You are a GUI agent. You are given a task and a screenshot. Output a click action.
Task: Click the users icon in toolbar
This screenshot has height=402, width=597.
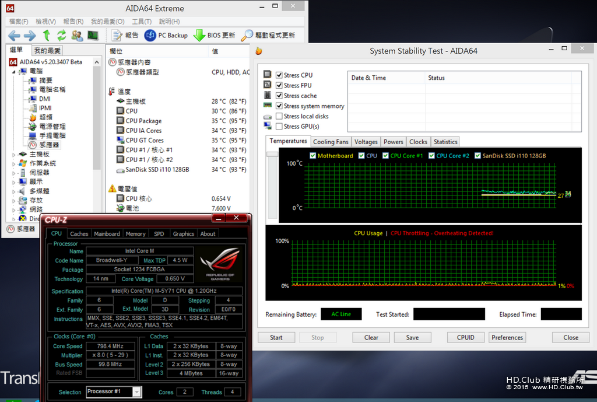tap(78, 36)
